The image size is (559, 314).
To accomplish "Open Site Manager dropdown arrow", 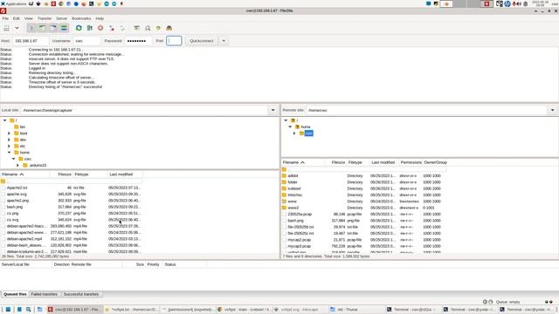I will tap(17, 28).
